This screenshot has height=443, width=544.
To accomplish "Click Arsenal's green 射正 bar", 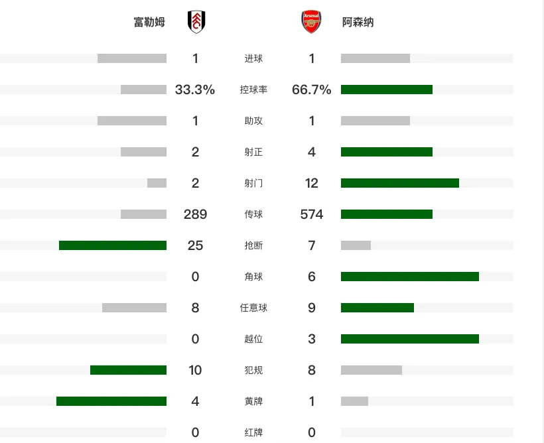I will [x=387, y=152].
